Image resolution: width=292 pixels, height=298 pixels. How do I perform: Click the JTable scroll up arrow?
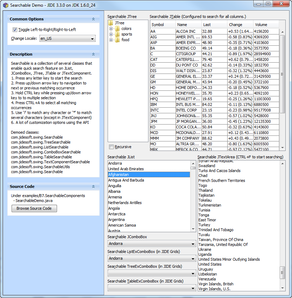point(282,32)
